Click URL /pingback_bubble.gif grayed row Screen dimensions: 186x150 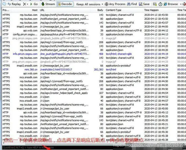(x=64, y=38)
